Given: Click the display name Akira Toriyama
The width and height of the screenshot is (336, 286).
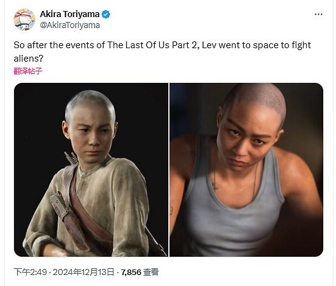Looking at the screenshot, I should click(x=70, y=14).
